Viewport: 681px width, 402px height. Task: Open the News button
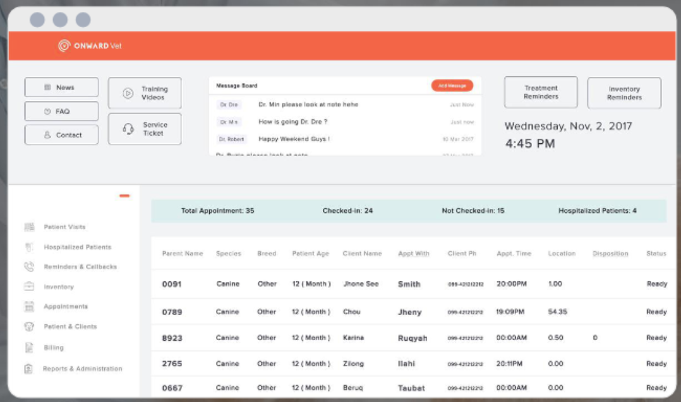click(61, 87)
